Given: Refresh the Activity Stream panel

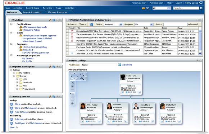Looking at the screenshot, I should pos(54,97).
